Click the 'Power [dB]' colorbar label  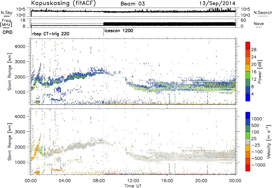point(259,72)
